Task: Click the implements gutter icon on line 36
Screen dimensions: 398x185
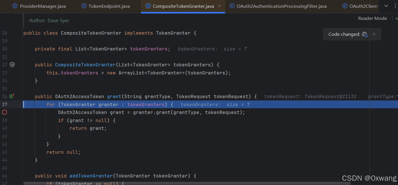Action: [x=12, y=96]
